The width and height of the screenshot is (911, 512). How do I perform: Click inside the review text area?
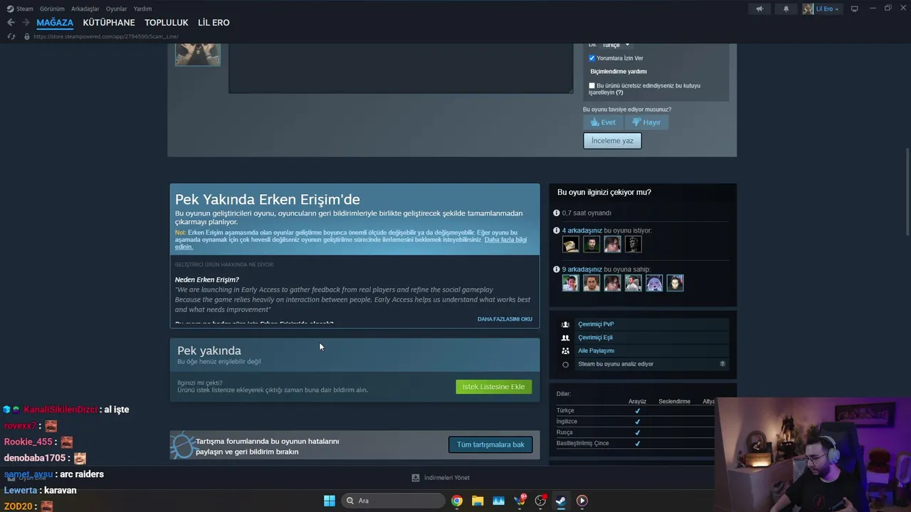pos(401,68)
